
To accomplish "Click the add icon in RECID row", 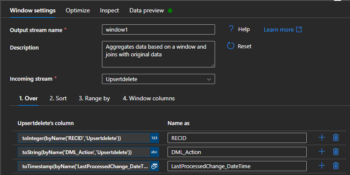I will pyautogui.click(x=322, y=137).
